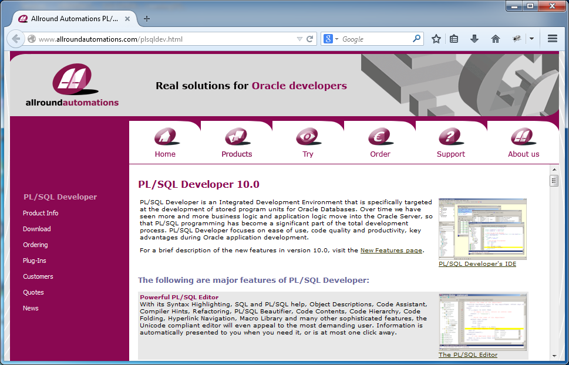The image size is (569, 365).
Task: Enlarge the PL/SQL Editor screenshot thumbnail
Action: tap(483, 322)
